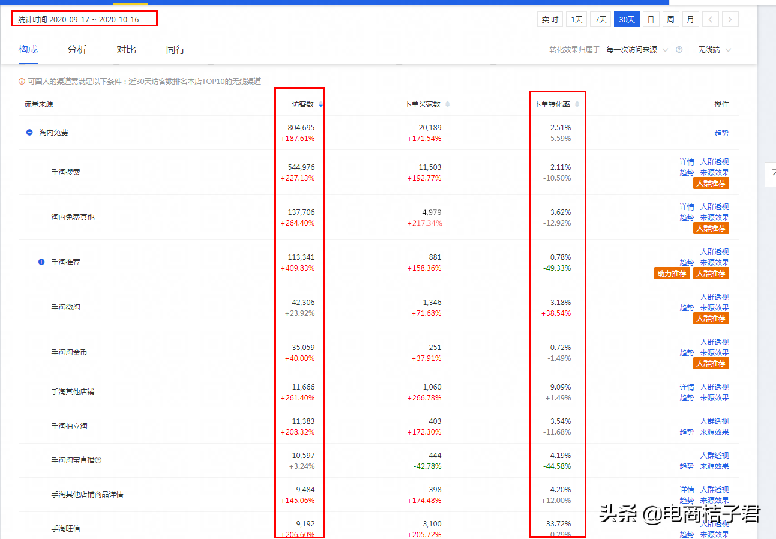Go to previous period arrow
This screenshot has height=539, width=776.
[x=710, y=20]
